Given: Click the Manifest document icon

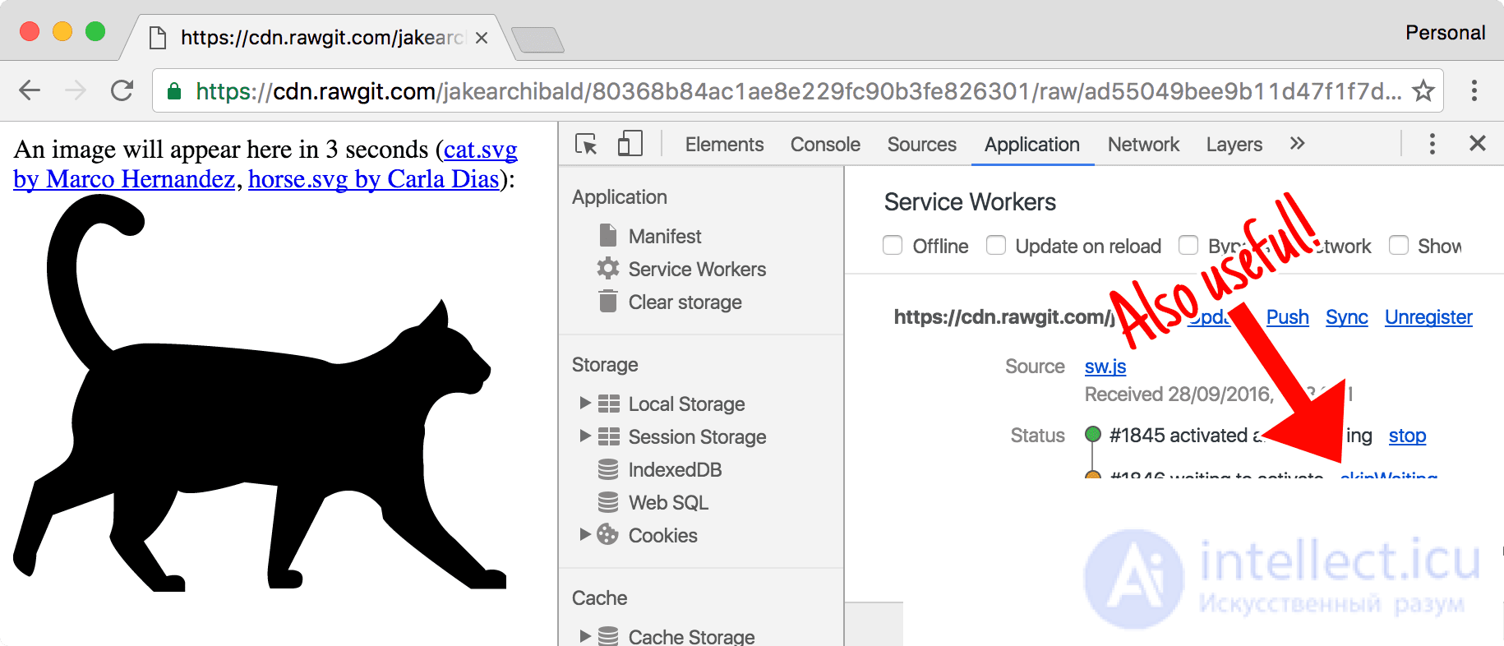Looking at the screenshot, I should tap(608, 236).
